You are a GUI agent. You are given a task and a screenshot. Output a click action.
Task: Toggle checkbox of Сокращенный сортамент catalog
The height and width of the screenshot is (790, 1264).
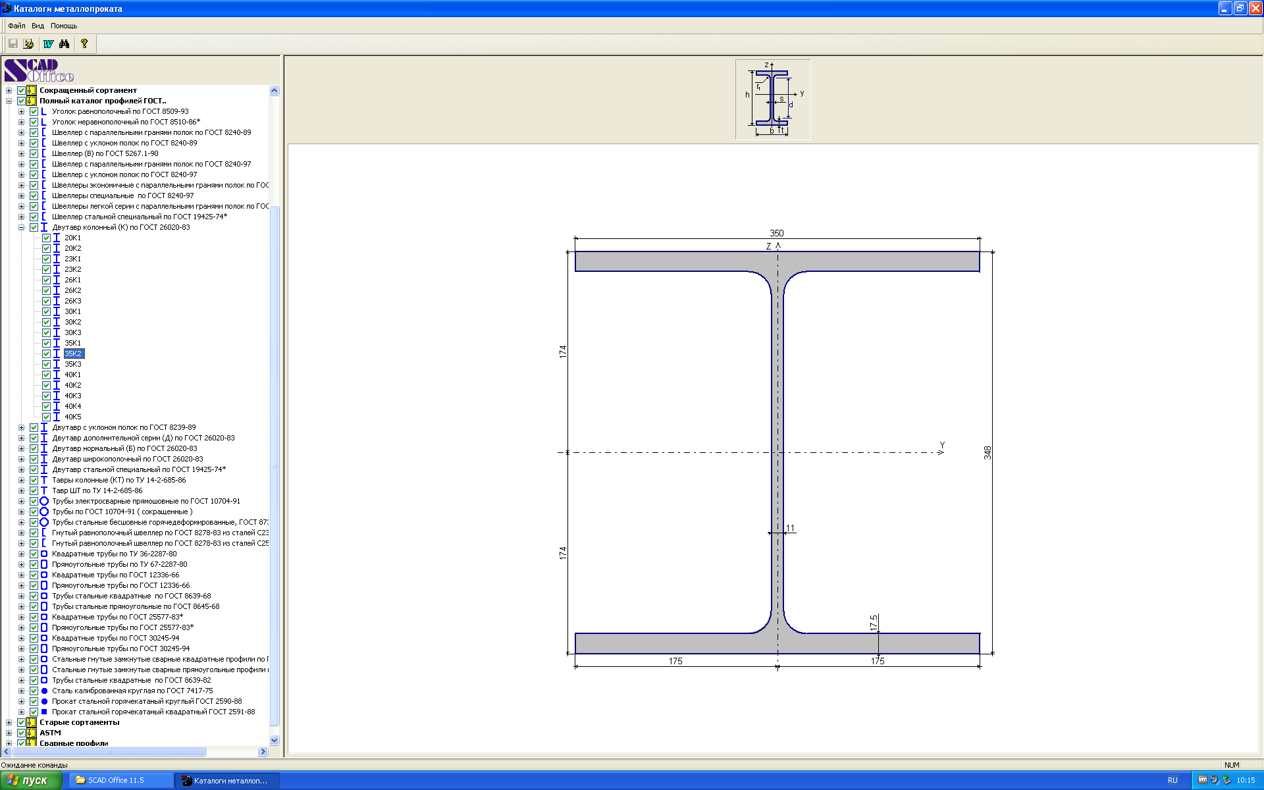click(21, 90)
